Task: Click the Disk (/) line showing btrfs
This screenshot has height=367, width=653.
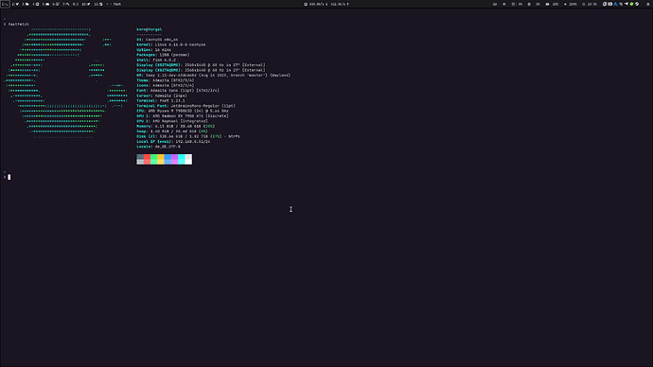Action: pyautogui.click(x=188, y=136)
